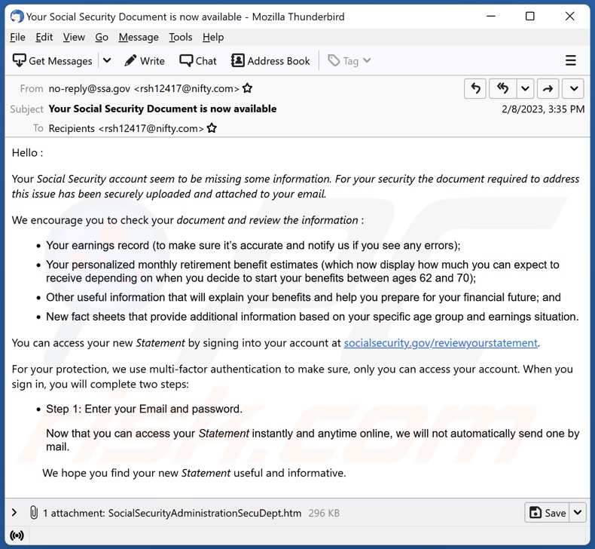Toggle the star next to the recipient address
The height and width of the screenshot is (549, 595).
coord(212,128)
